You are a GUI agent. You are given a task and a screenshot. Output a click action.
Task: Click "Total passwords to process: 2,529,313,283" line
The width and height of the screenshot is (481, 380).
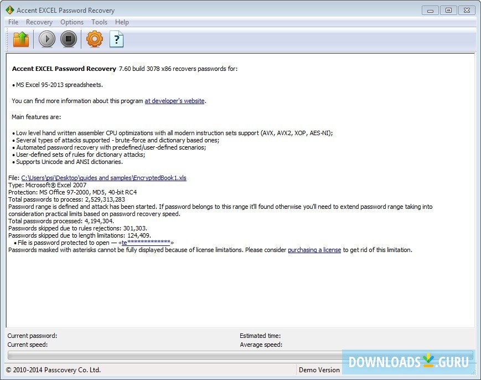click(66, 199)
